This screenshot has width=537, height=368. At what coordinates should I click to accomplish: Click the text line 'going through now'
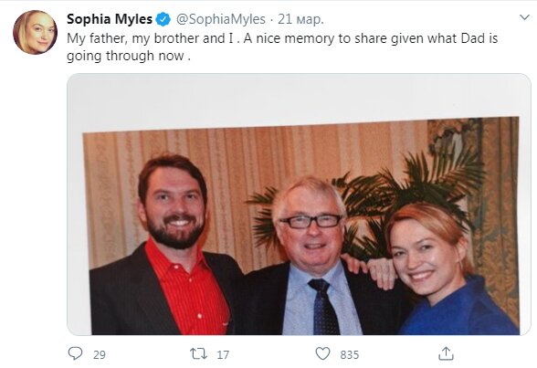click(x=129, y=56)
